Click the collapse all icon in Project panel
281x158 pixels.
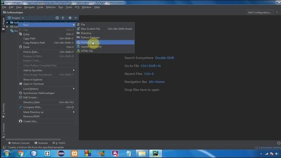coord(63,18)
